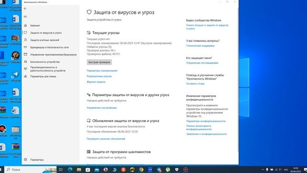The image size is (307, 173).
Task: Open the firewall and network icon
Action: coord(25,47)
